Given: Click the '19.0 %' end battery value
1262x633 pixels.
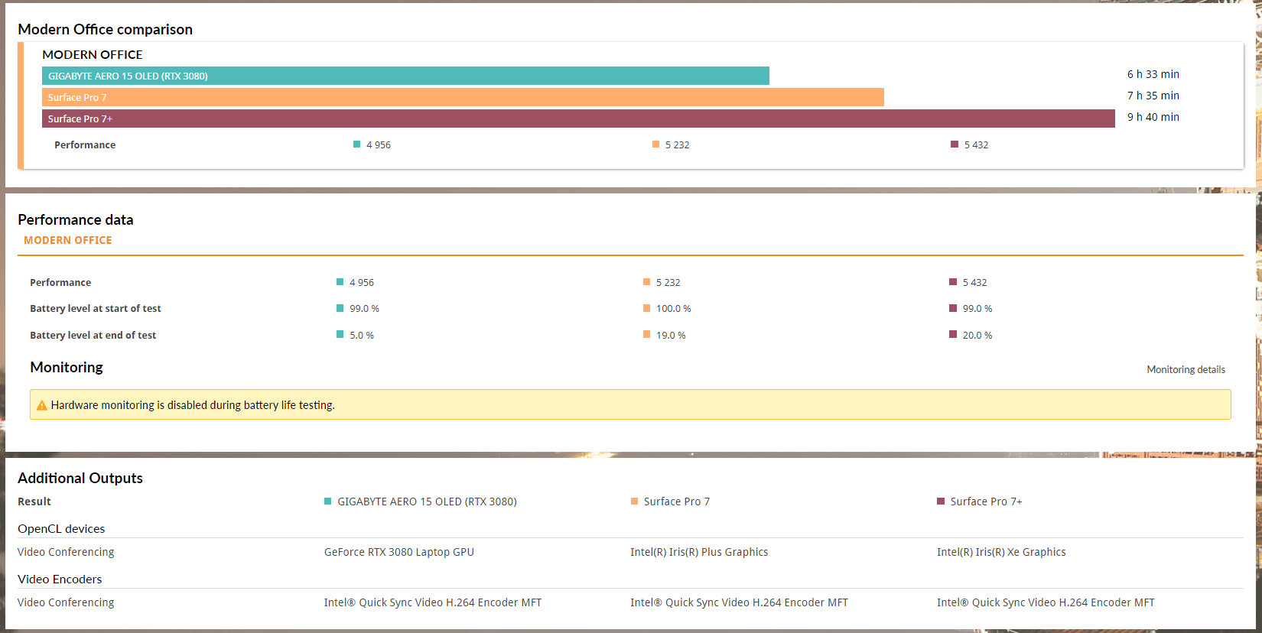Looking at the screenshot, I should tap(671, 335).
